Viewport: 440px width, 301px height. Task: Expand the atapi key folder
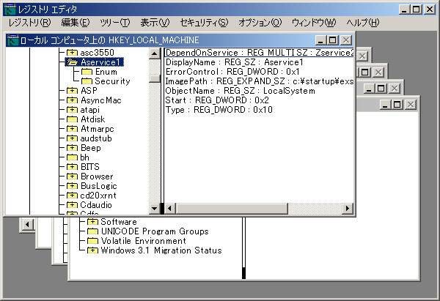click(72, 110)
